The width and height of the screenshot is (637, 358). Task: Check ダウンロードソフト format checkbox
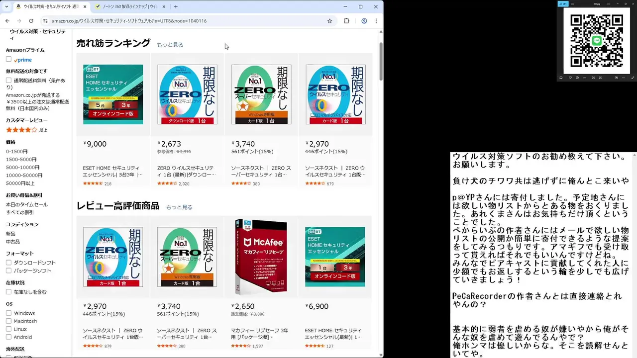click(9, 263)
